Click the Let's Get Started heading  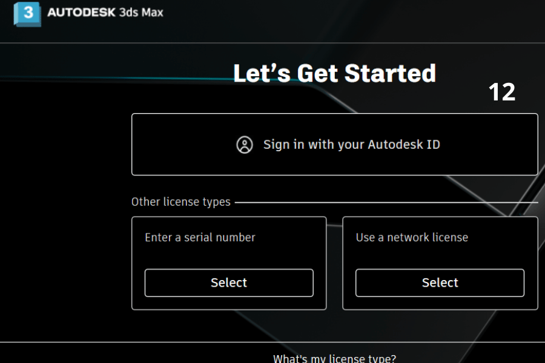pyautogui.click(x=334, y=73)
